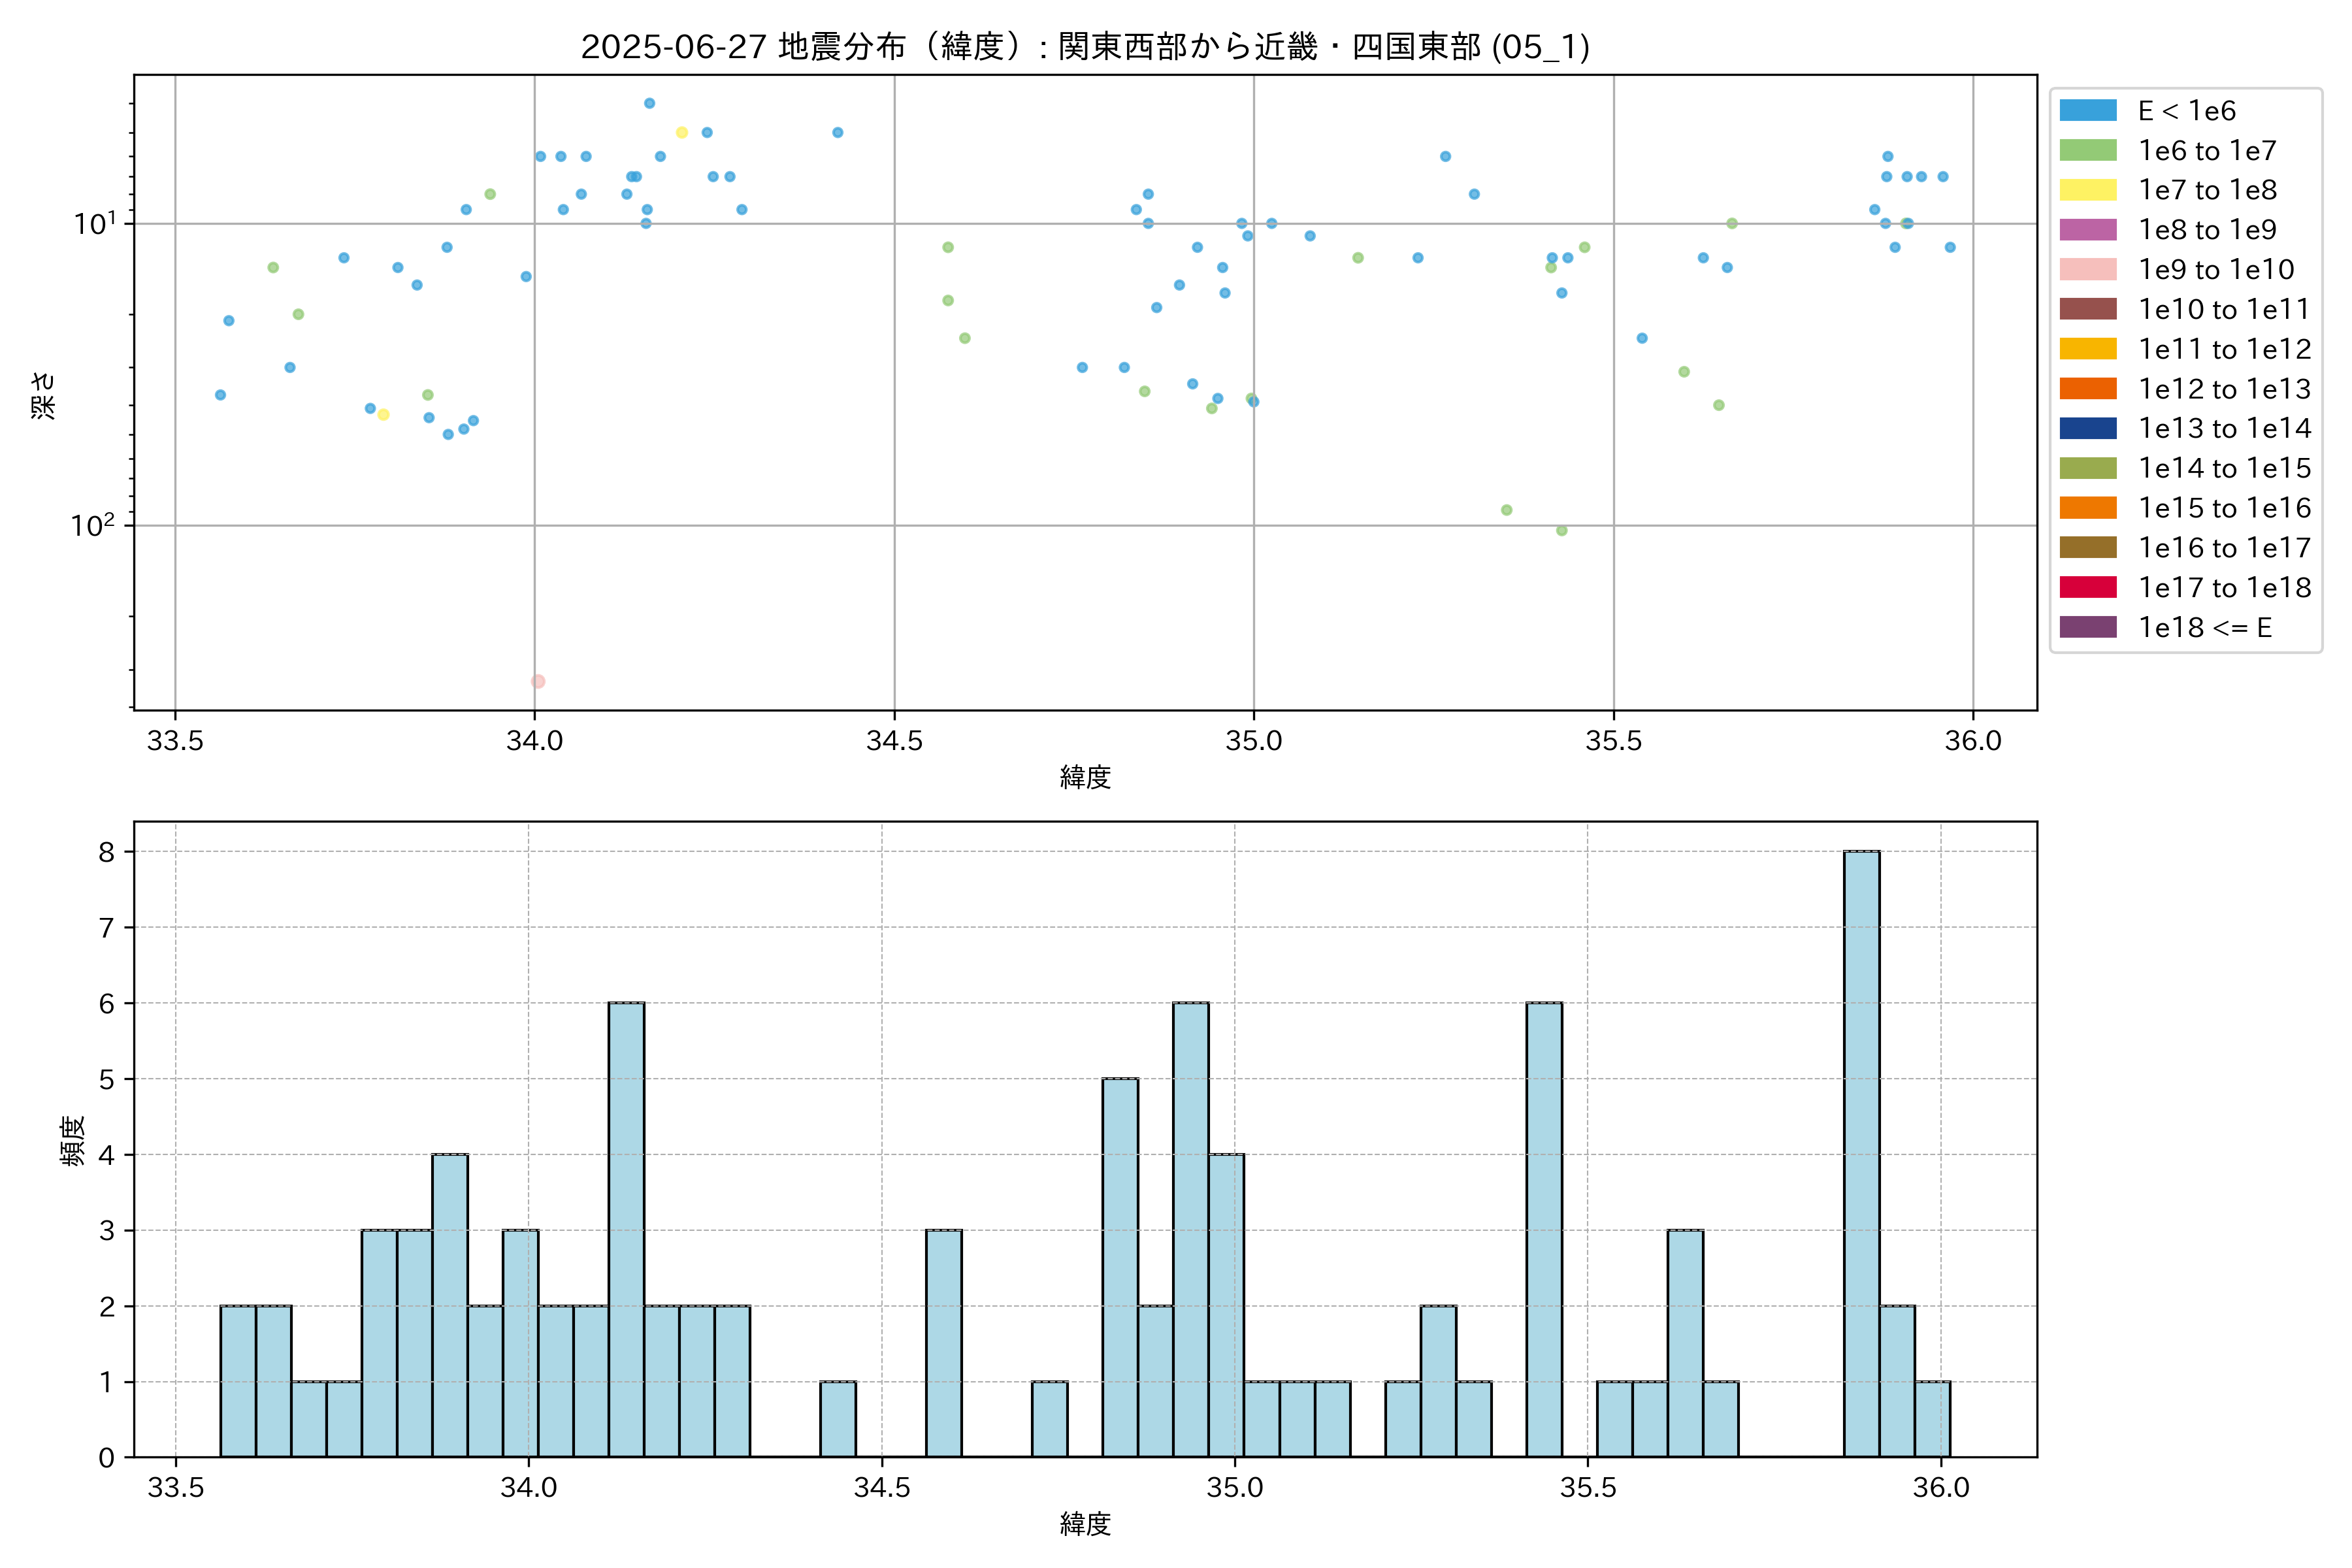Click the 1e18 <= E legend label
The width and height of the screenshot is (2352, 1568).
[2204, 627]
